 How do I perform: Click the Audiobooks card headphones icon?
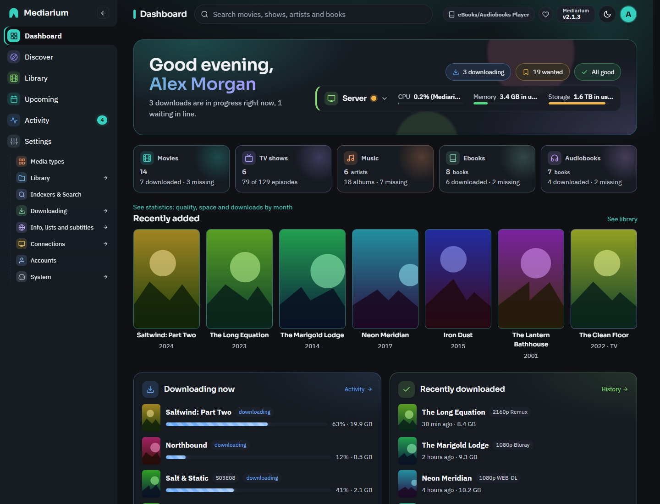(x=555, y=158)
